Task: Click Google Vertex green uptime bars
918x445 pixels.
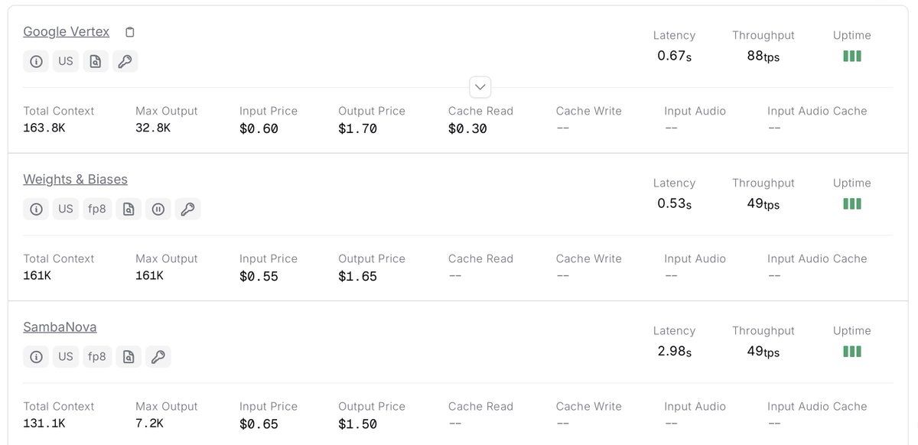Action: pyautogui.click(x=851, y=56)
